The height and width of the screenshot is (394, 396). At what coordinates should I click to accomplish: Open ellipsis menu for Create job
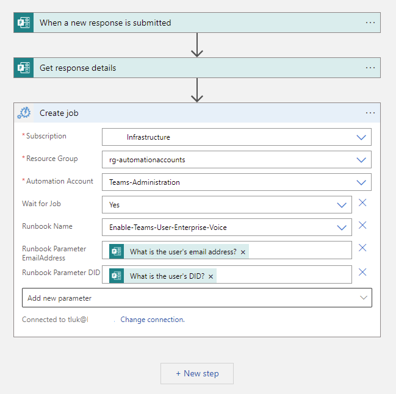370,113
